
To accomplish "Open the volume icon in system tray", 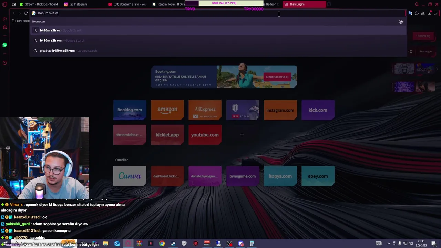I will 411,244.
